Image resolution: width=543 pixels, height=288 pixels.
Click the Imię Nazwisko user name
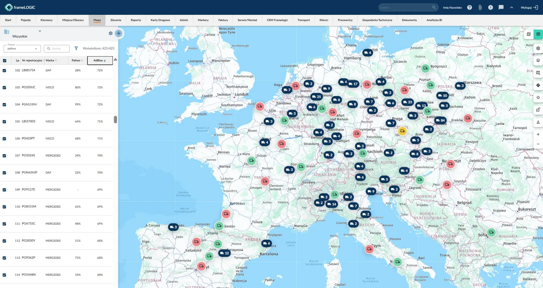(452, 7)
